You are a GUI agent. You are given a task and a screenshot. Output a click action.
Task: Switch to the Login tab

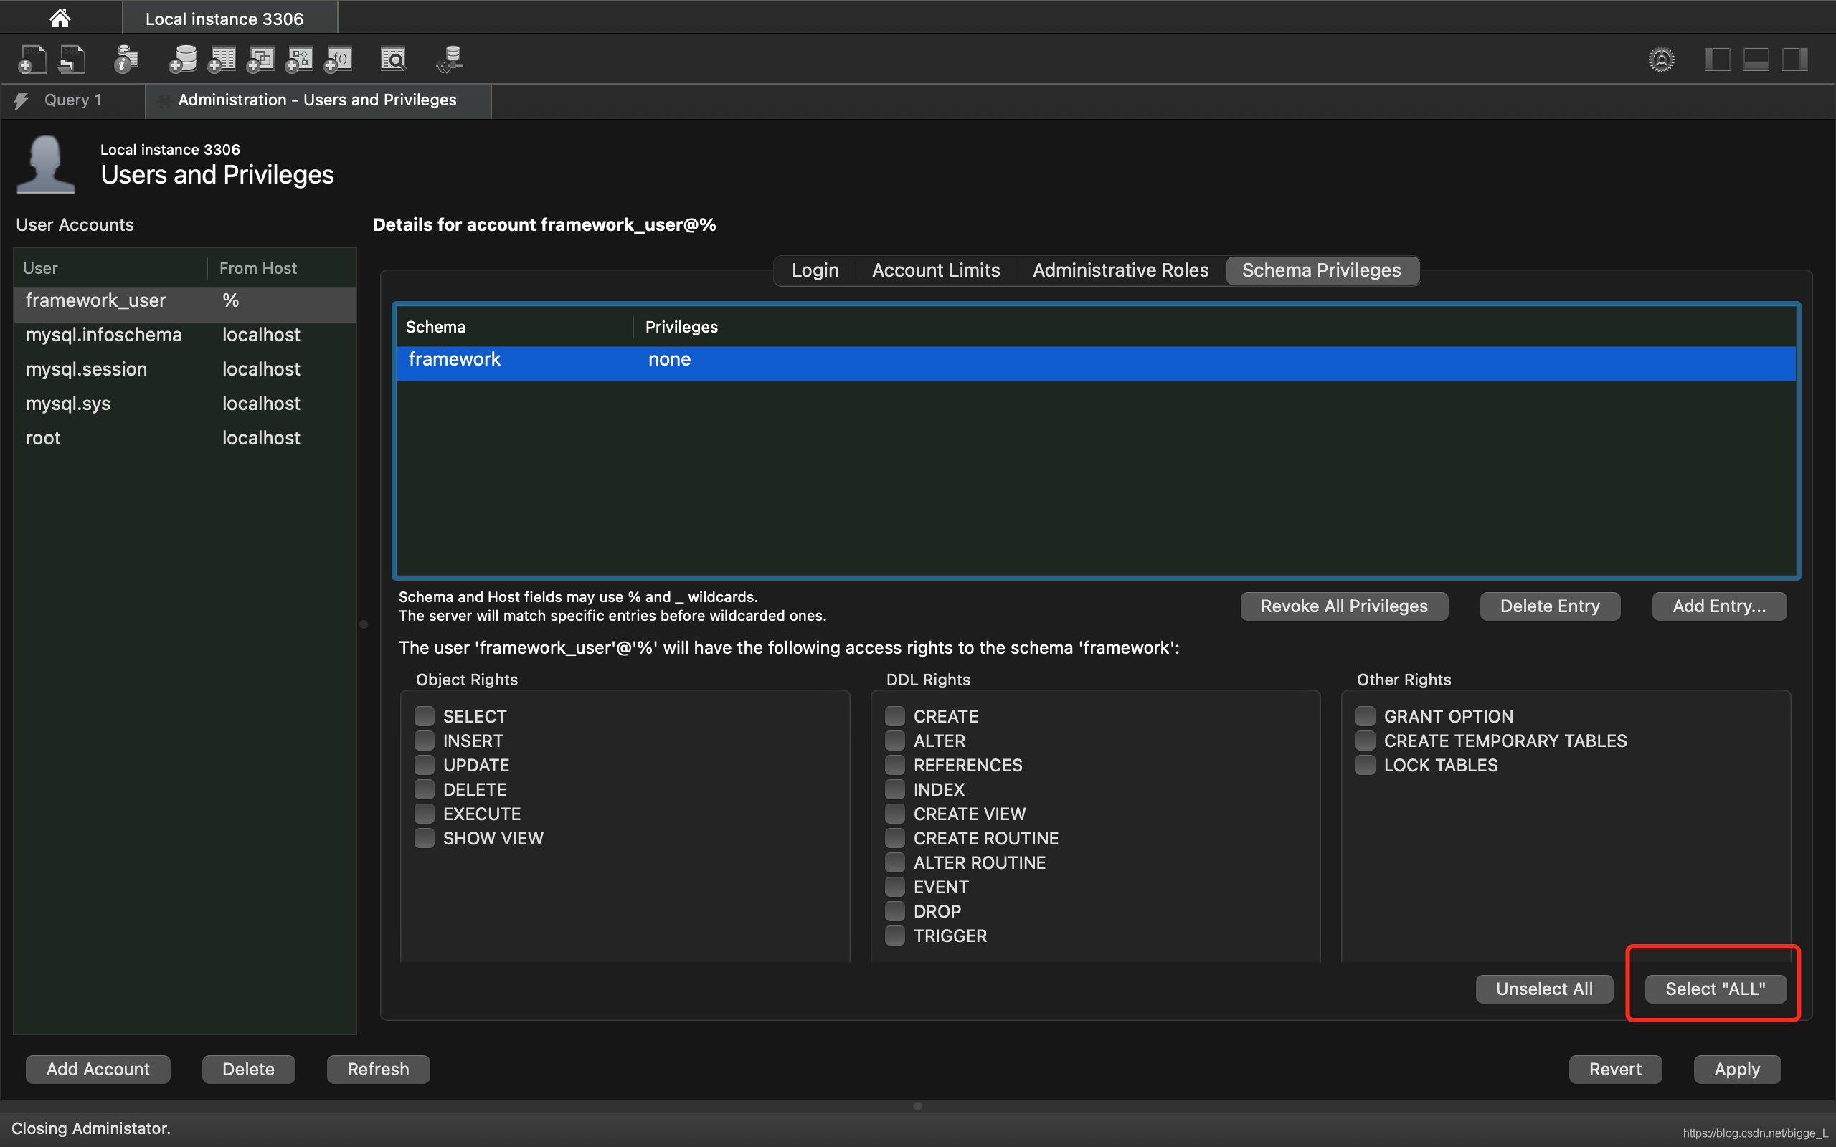pos(814,270)
